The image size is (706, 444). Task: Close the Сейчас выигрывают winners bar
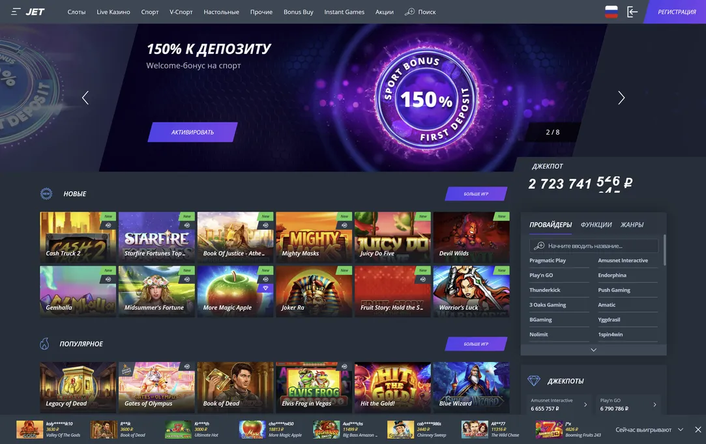coord(698,430)
